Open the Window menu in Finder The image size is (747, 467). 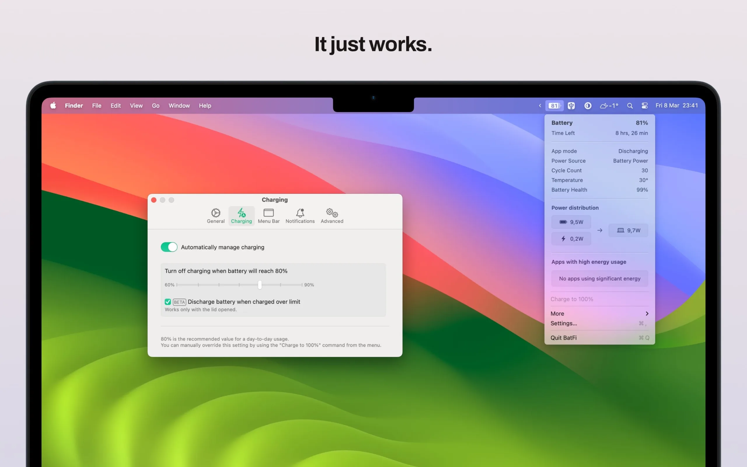pyautogui.click(x=179, y=105)
